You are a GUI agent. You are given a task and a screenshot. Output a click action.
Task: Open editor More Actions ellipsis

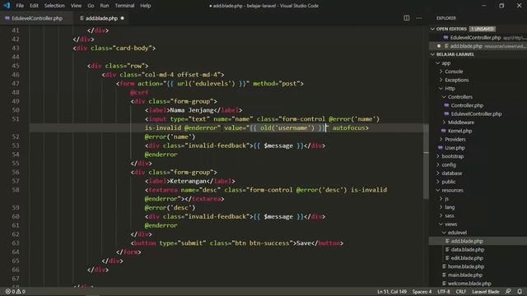(419, 18)
